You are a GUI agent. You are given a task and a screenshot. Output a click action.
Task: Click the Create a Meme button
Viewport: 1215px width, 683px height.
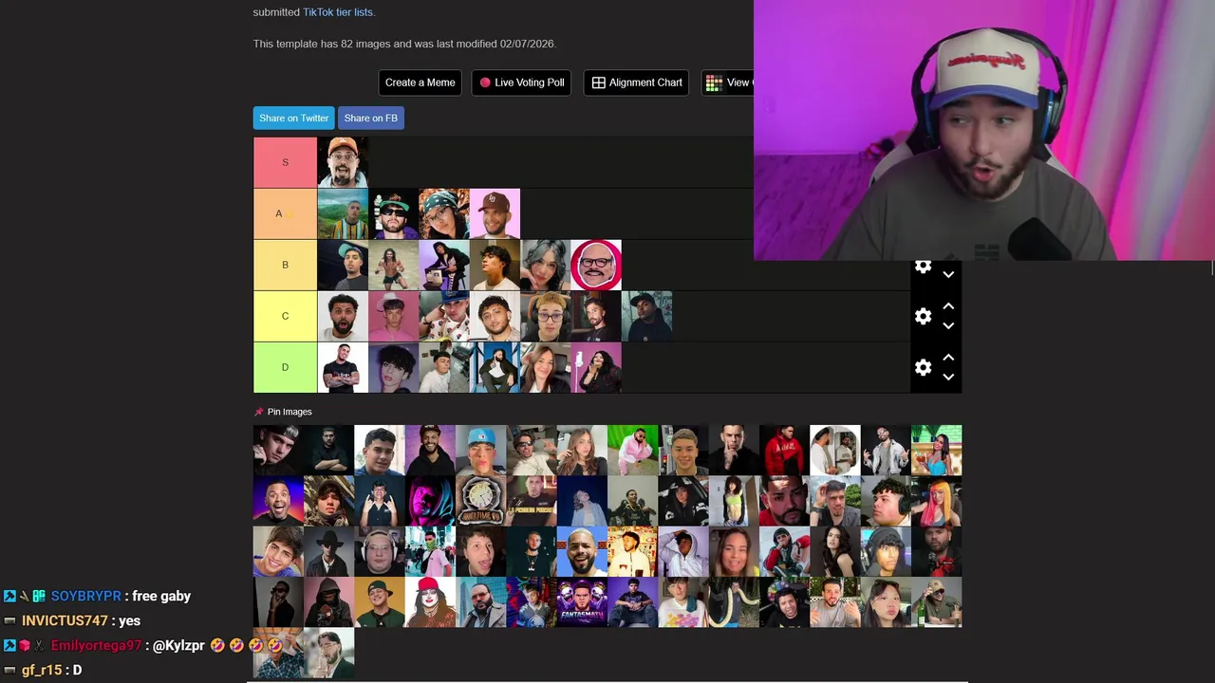[420, 83]
